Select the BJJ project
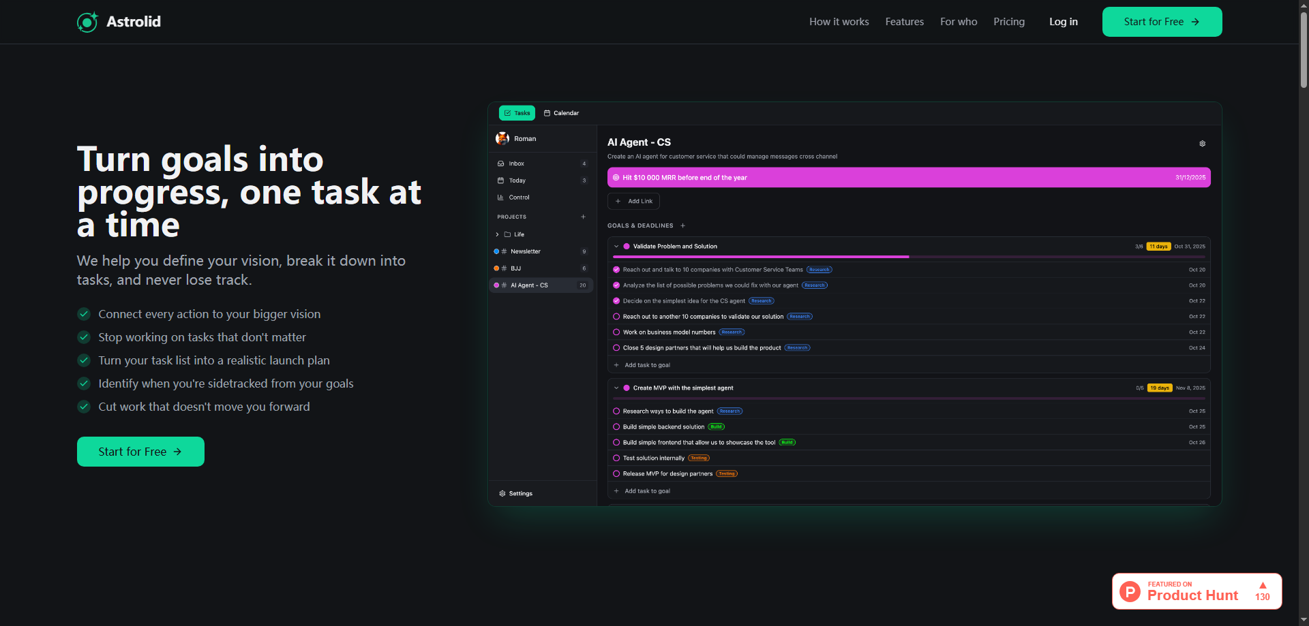Viewport: 1309px width, 626px height. 515,268
